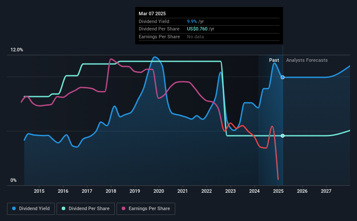Toggle the Earnings Per Share legend button
This screenshot has height=221, width=357.
146,209
